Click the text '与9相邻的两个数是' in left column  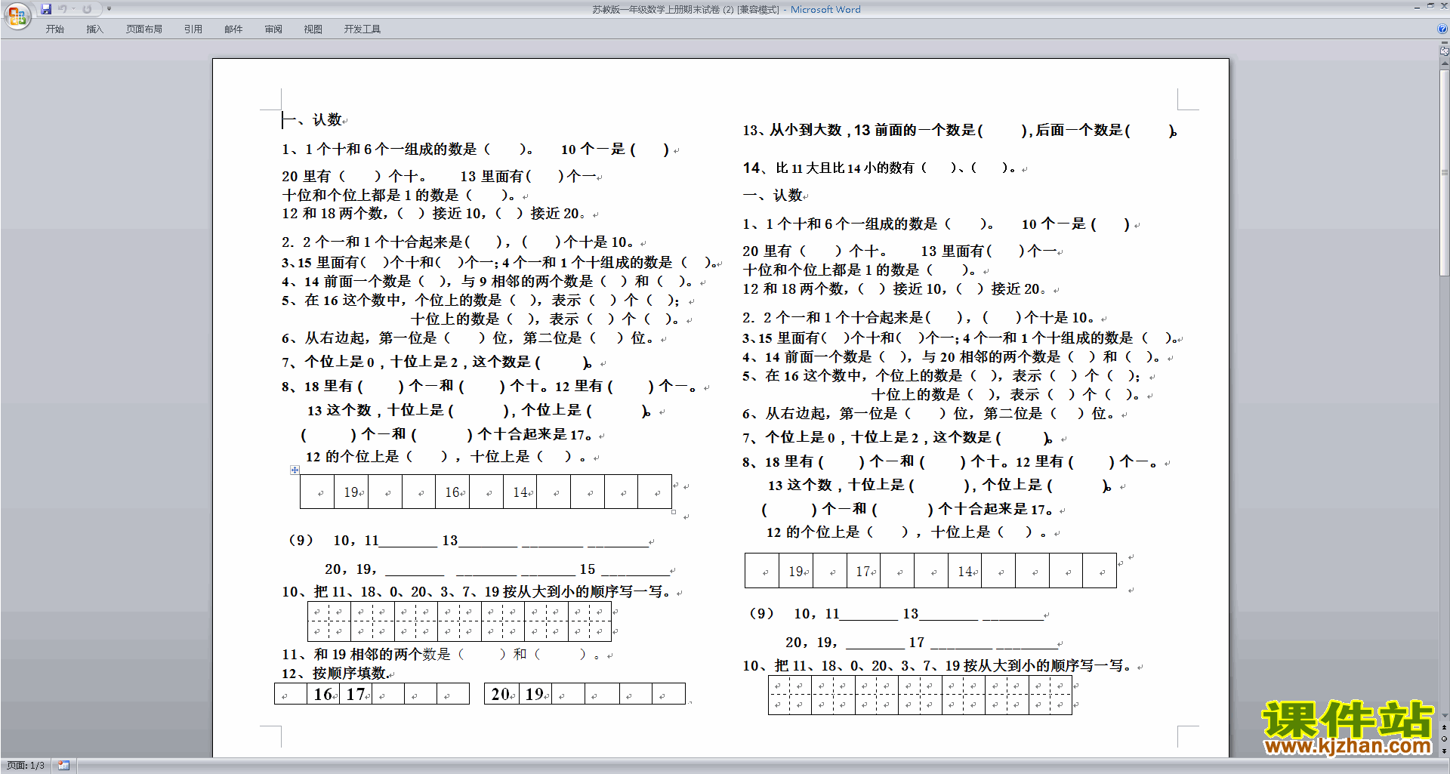pyautogui.click(x=527, y=281)
